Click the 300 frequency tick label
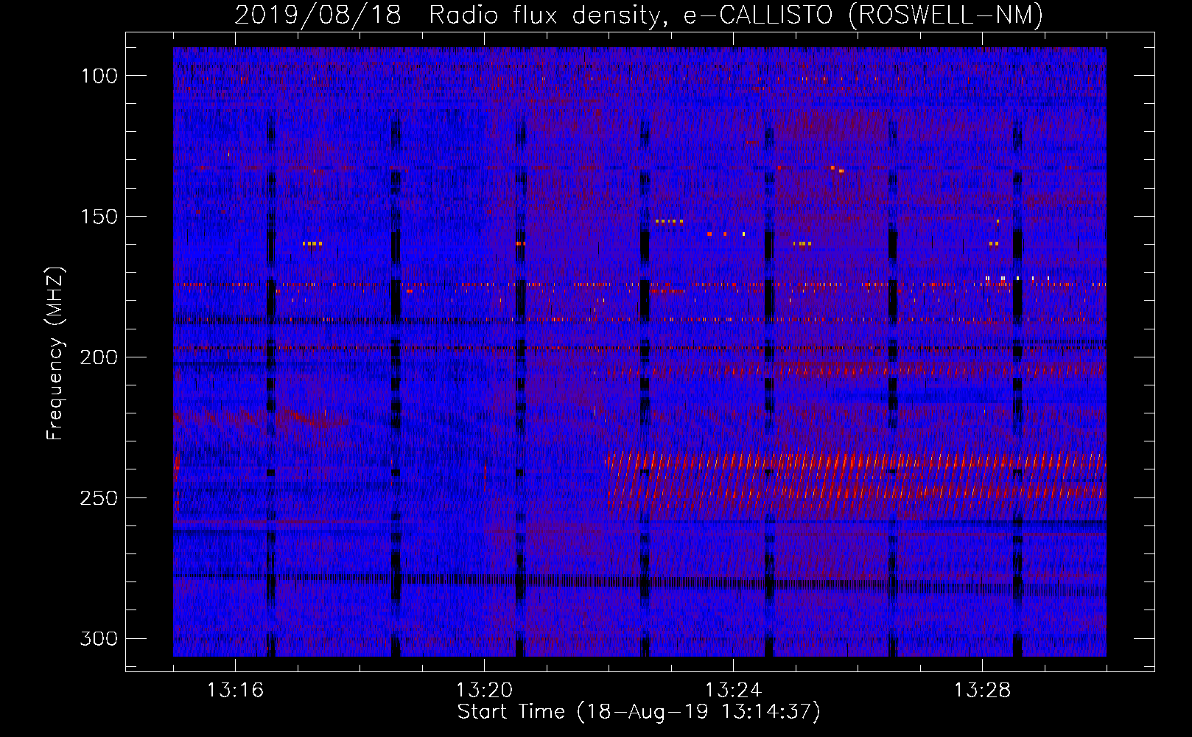The image size is (1192, 737). (x=99, y=638)
